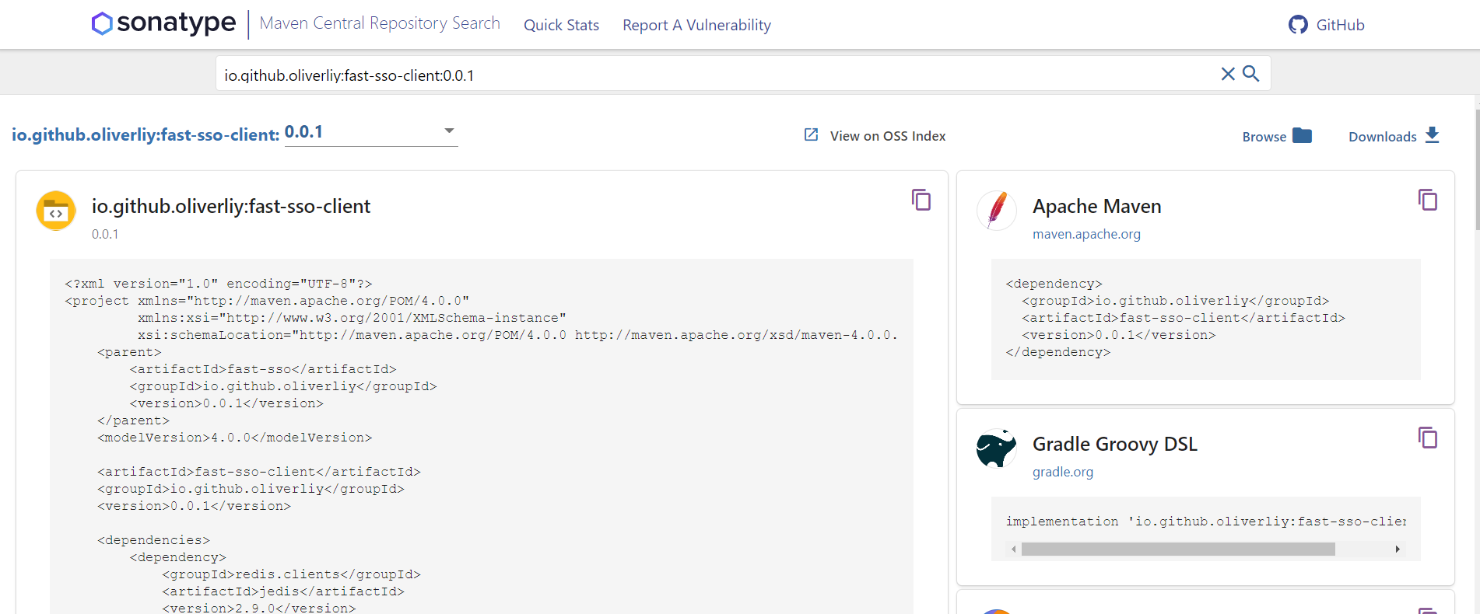
Task: Open View on OSS Index external link
Action: [875, 136]
